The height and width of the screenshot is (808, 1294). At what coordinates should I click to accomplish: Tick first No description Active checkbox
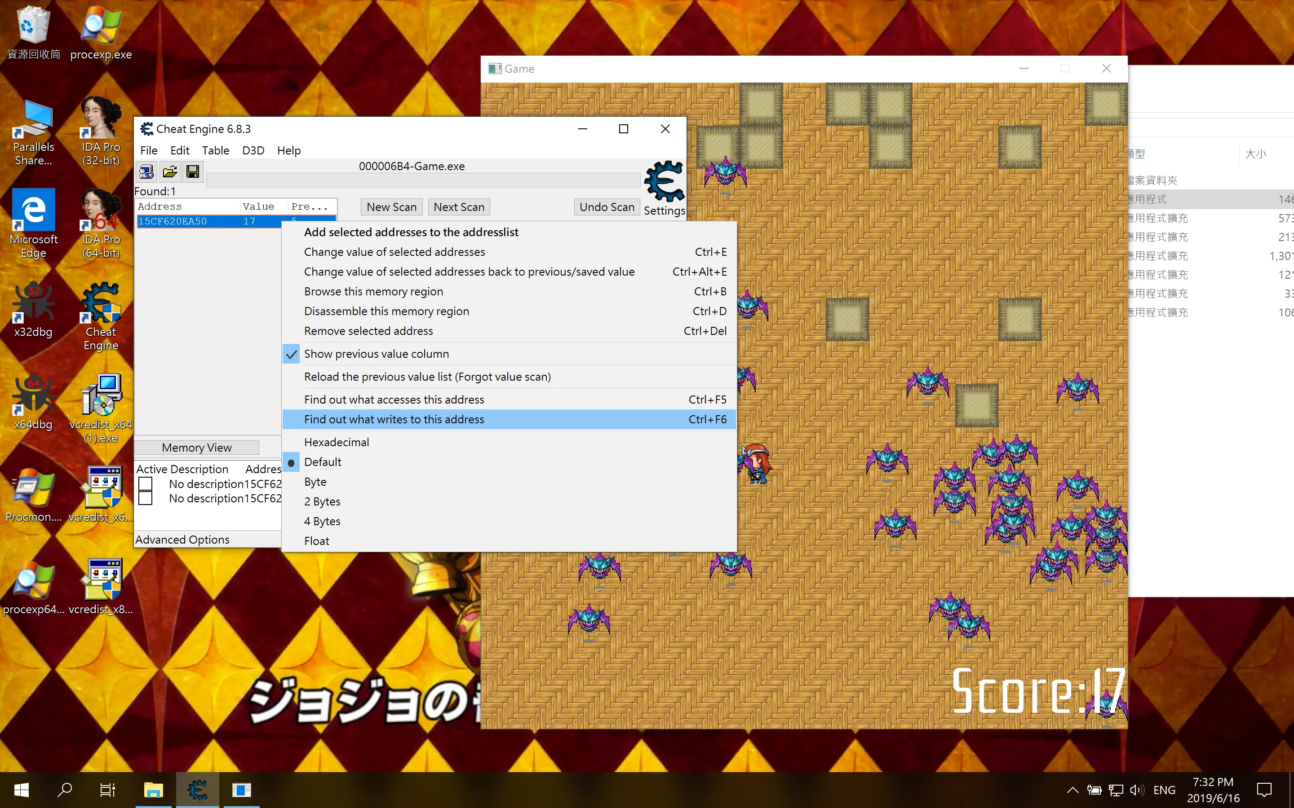coord(146,484)
